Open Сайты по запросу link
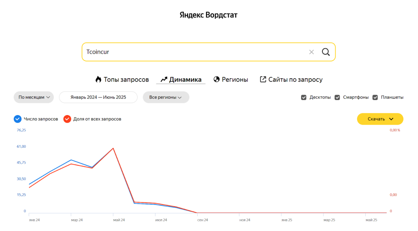This screenshot has width=418, height=231. point(295,80)
